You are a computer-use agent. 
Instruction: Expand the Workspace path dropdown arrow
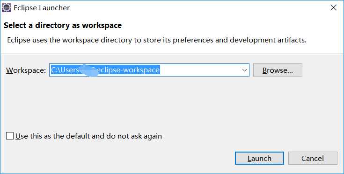point(244,70)
